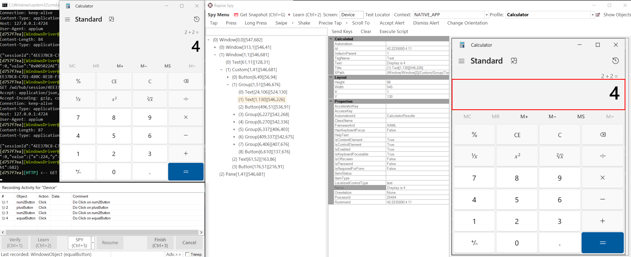
Task: Click the Get Snapshot icon in Rapise Spy
Action: (236, 15)
